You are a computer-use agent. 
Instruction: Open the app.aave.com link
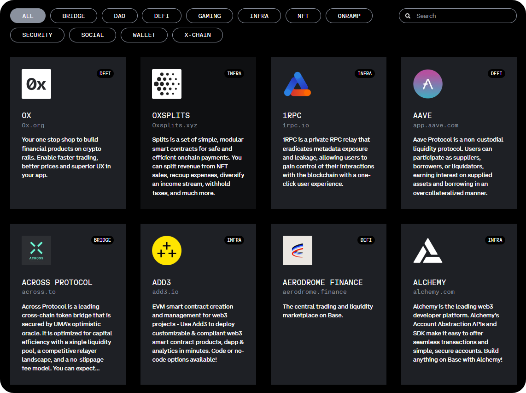pyautogui.click(x=436, y=125)
